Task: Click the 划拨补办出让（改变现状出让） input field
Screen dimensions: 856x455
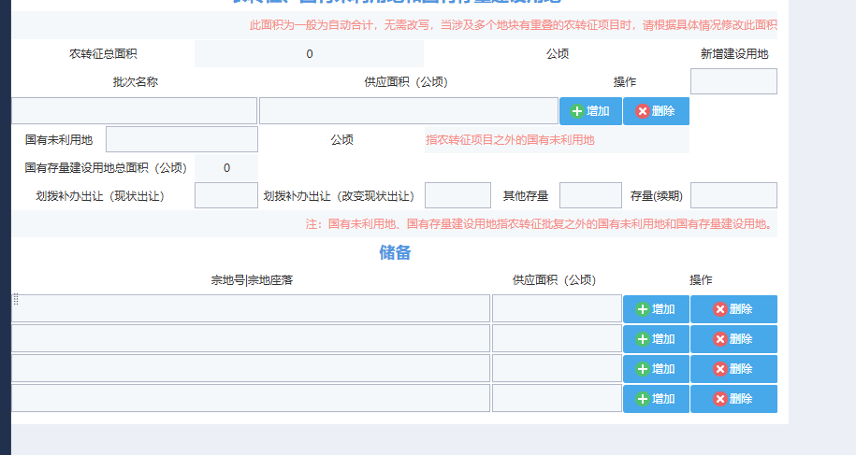Action: pyautogui.click(x=457, y=195)
